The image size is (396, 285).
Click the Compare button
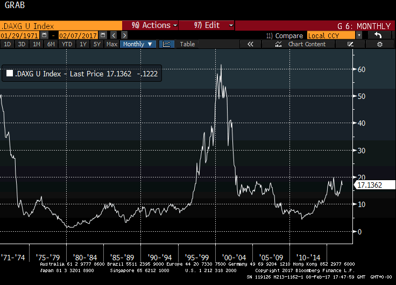pos(285,35)
